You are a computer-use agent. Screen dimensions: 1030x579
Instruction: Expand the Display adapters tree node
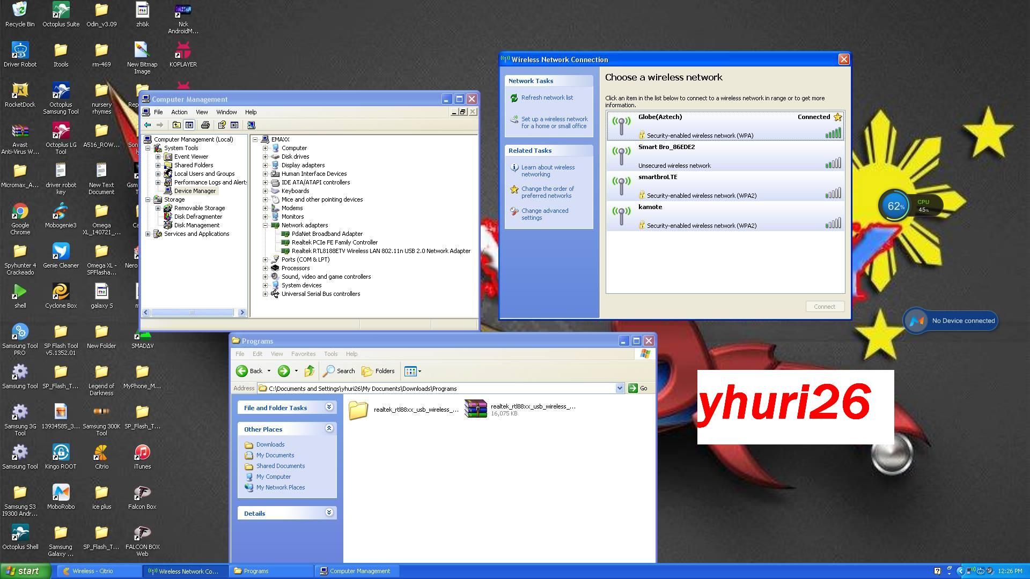click(x=265, y=165)
